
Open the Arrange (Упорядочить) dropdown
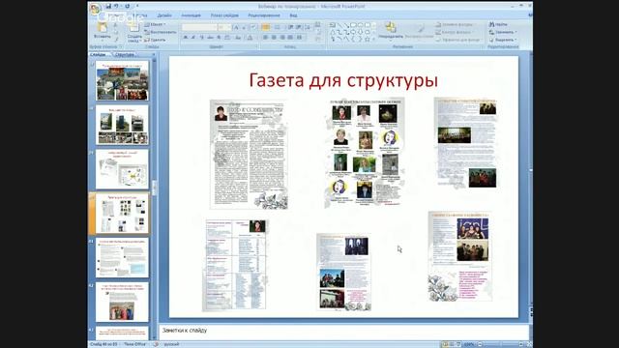point(391,31)
